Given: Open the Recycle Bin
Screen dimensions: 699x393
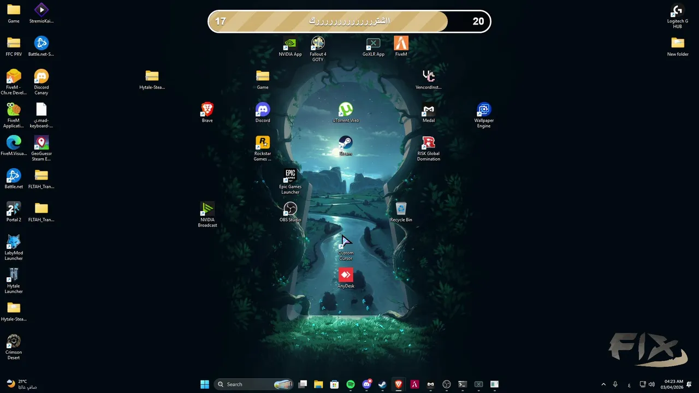Looking at the screenshot, I should click(401, 212).
